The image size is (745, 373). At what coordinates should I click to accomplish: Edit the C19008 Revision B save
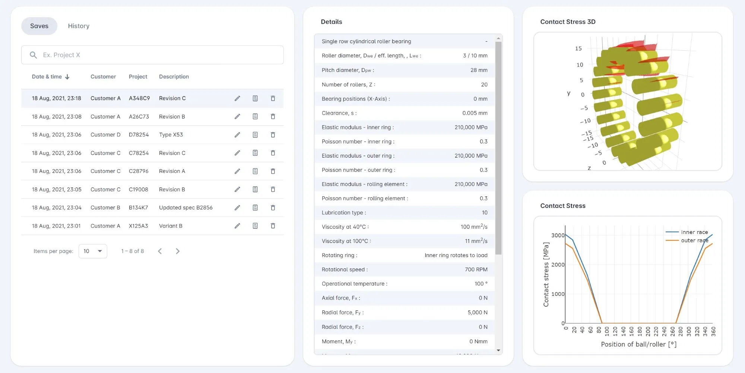click(237, 190)
